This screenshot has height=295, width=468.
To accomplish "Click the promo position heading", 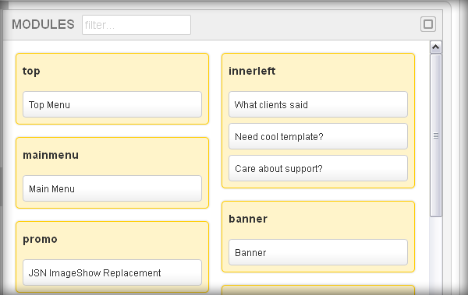I will pyautogui.click(x=40, y=239).
